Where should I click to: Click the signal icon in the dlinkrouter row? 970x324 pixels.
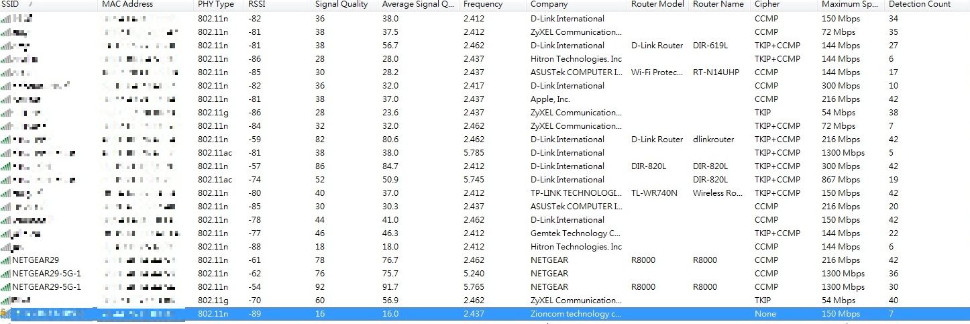(5, 140)
